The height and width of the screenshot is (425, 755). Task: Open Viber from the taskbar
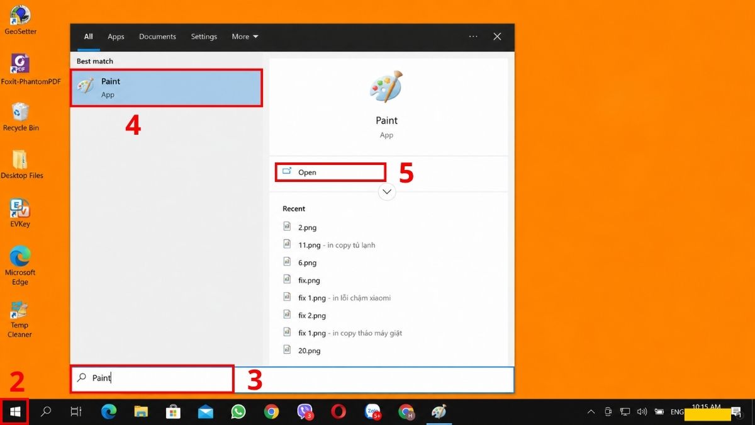pos(305,412)
